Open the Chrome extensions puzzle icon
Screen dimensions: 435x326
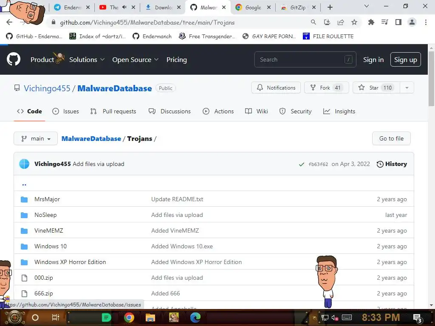click(x=371, y=22)
